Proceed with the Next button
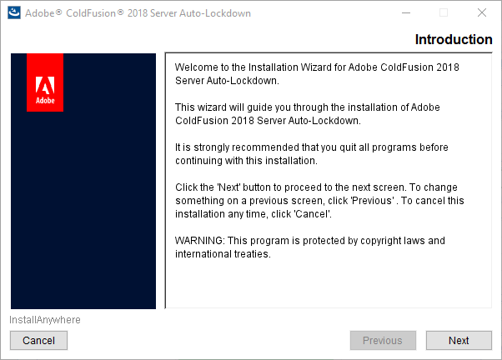Screen dimensions: 502x360 coord(459,341)
